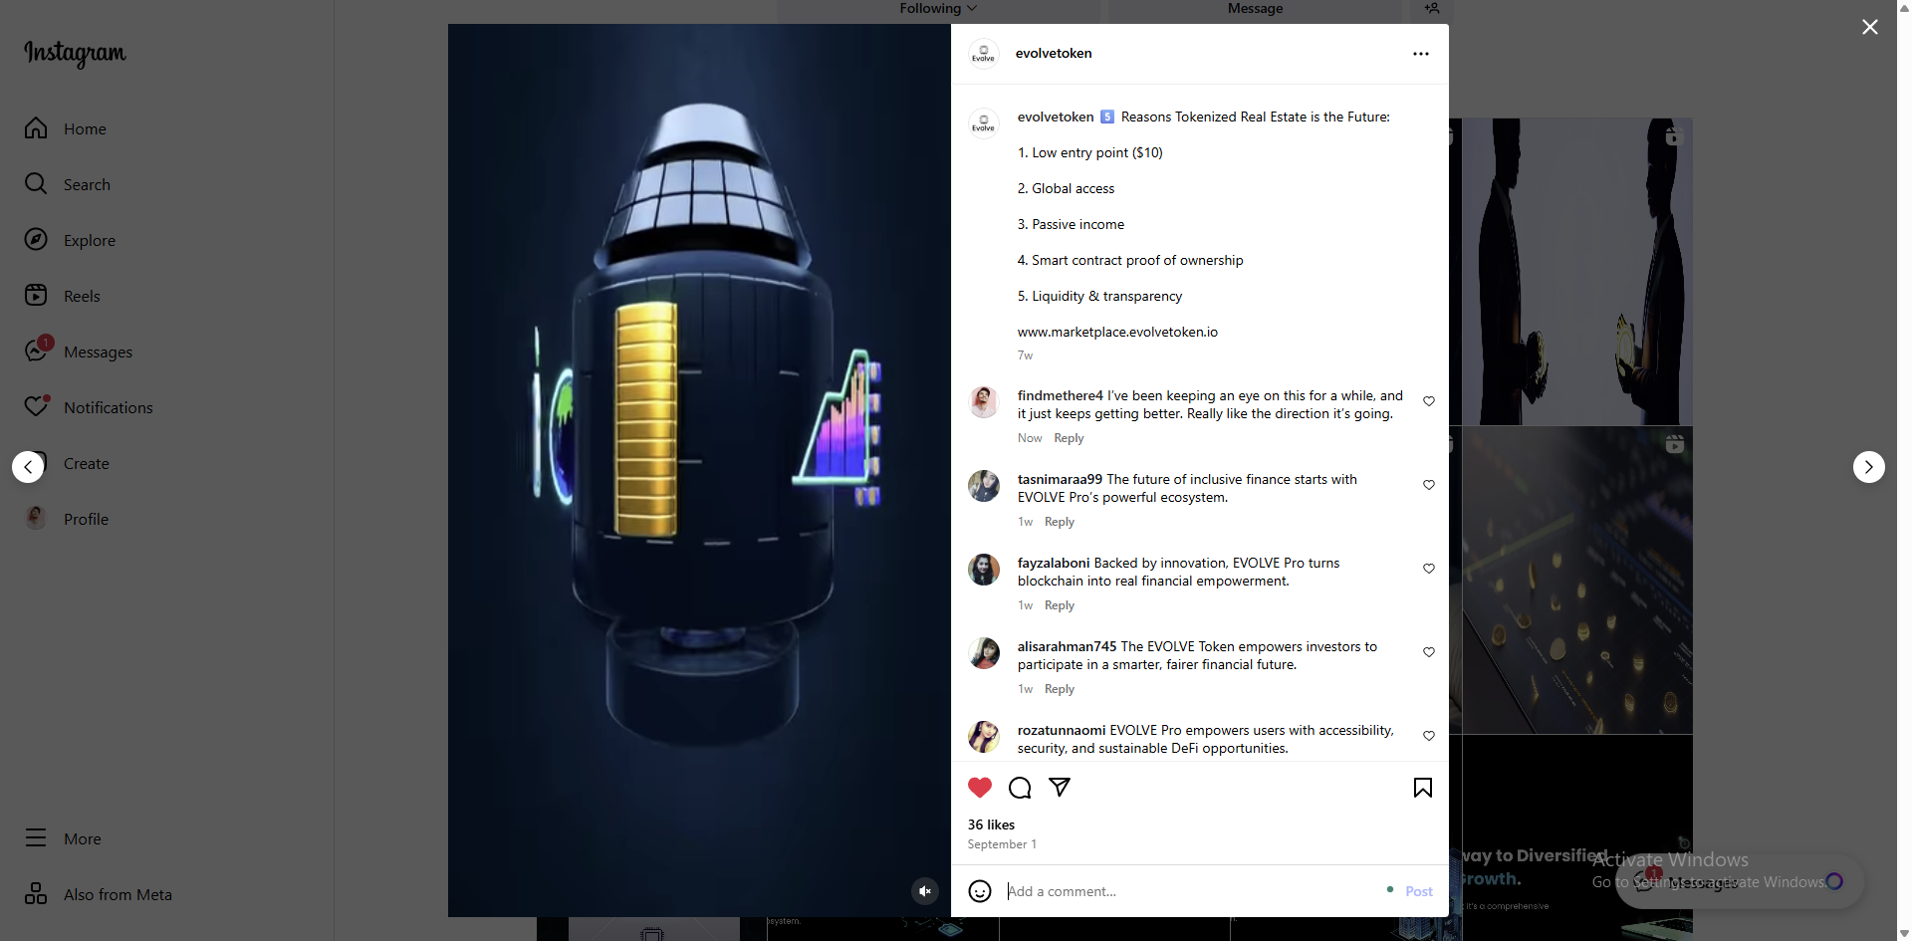Screen dimensions: 1912x941
Task: Like findmethere4's comment
Action: (1429, 401)
